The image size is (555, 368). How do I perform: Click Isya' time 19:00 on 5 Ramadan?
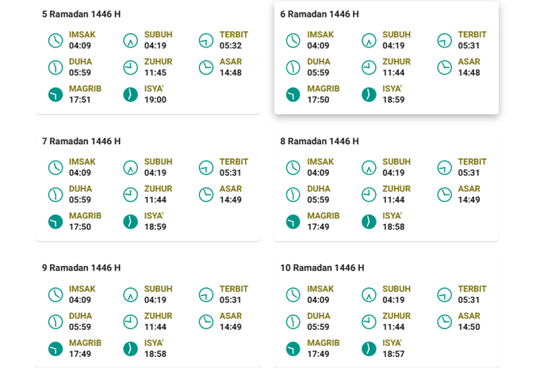coord(155,100)
